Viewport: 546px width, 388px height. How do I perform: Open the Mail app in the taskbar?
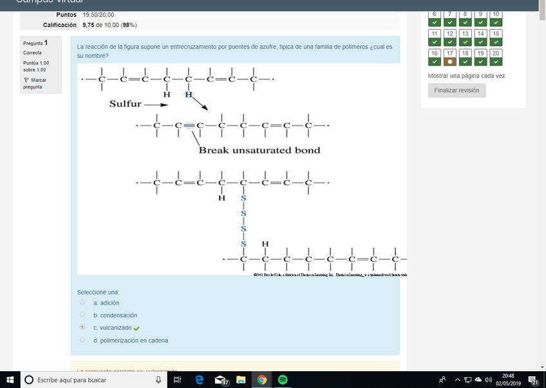(220, 380)
